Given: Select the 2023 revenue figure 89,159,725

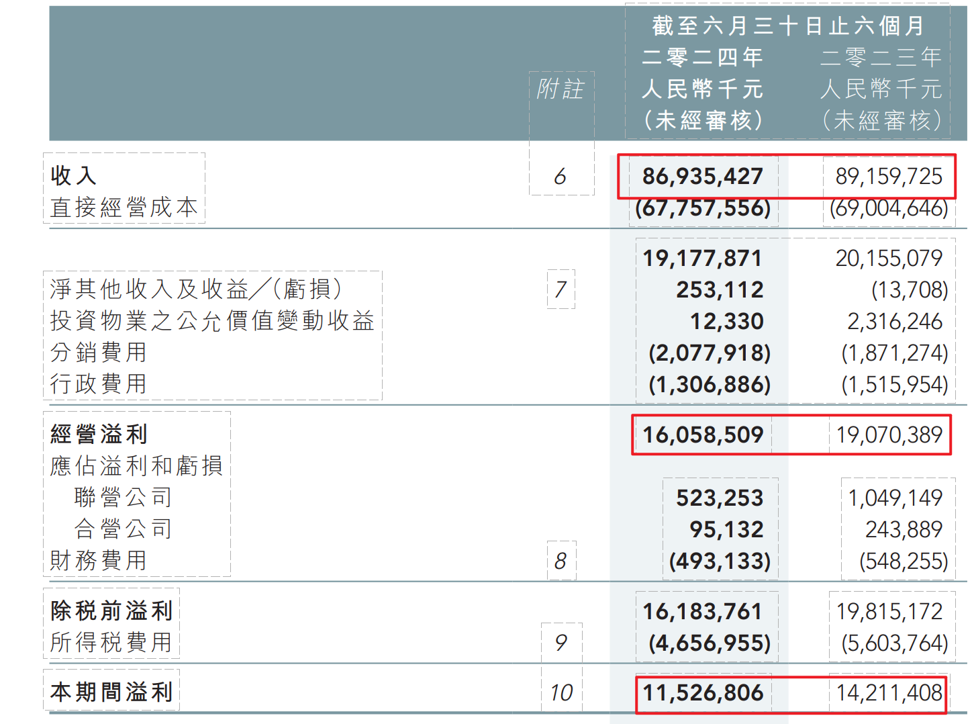Looking at the screenshot, I should pos(888,177).
